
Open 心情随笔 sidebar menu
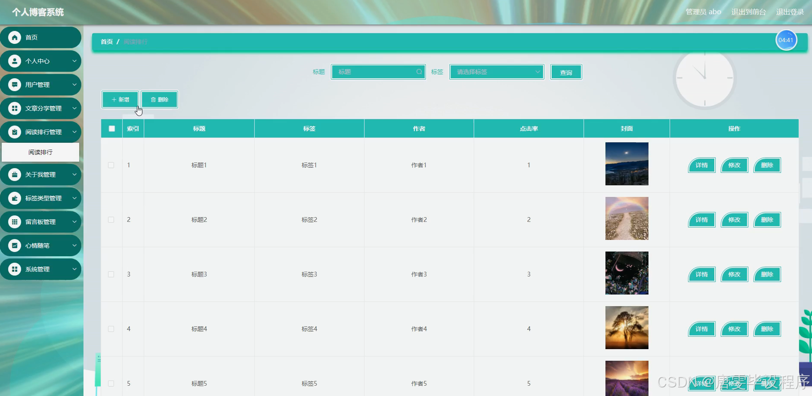coord(40,246)
